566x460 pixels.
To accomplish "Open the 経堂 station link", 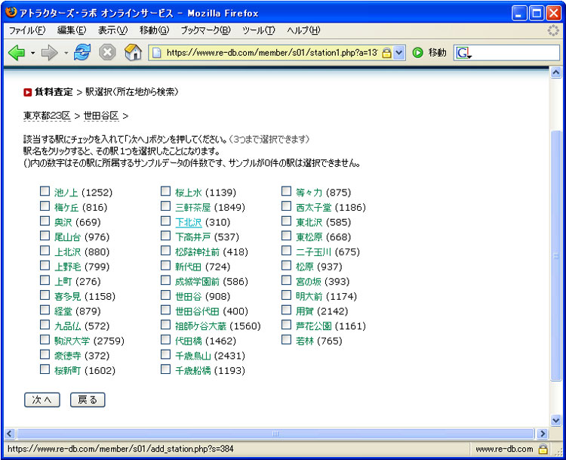I will (x=63, y=311).
